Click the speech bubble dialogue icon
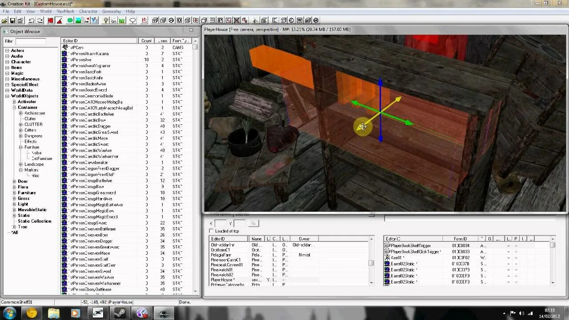 click(x=133, y=20)
